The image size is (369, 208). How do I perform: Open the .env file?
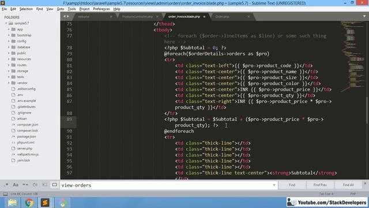[20, 95]
